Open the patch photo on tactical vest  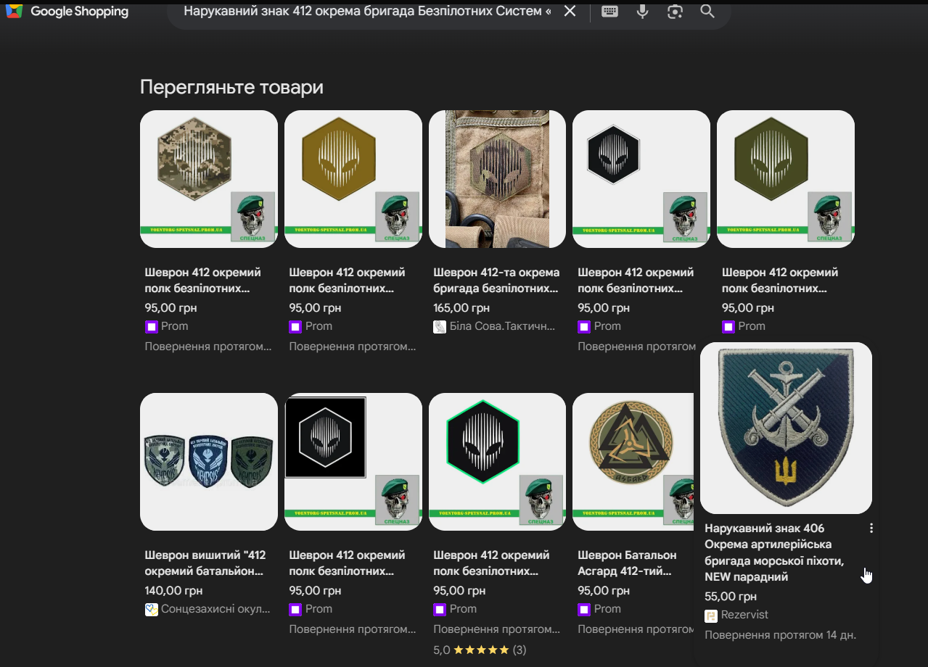[x=498, y=179]
